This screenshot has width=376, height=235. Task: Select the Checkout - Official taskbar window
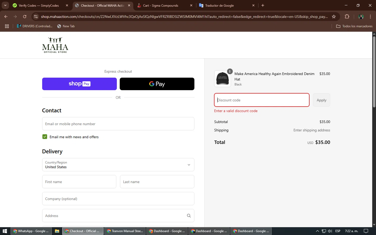tap(83, 231)
